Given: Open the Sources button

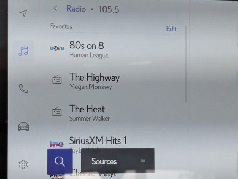Looking at the screenshot, I should click(x=118, y=161).
